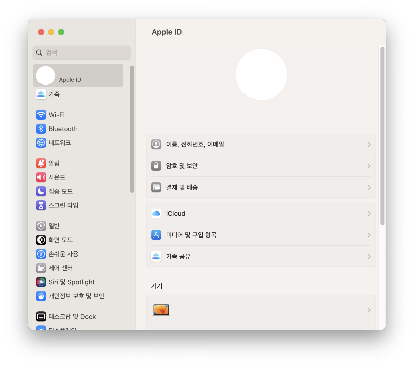
Task: Select the 사운드 speaker icon
Action: [x=41, y=177]
